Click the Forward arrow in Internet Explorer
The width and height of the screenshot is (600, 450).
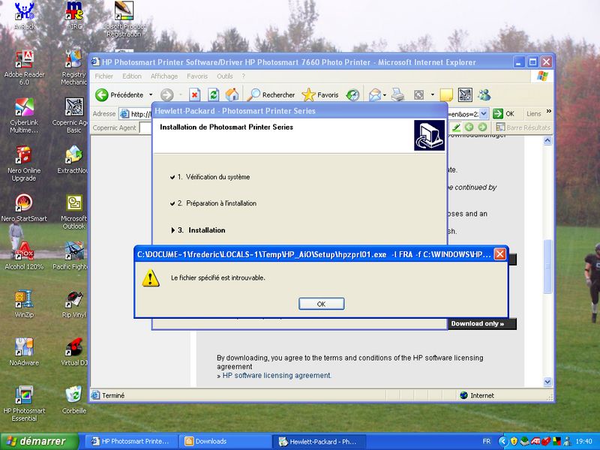[166, 95]
